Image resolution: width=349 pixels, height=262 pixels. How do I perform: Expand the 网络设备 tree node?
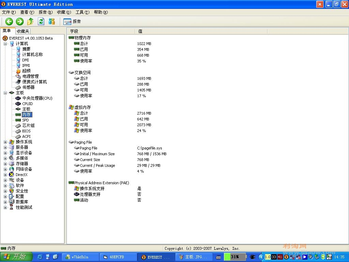coord(5,169)
